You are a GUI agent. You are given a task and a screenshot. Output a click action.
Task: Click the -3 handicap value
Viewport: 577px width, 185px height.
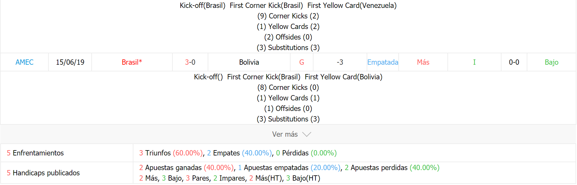point(340,62)
